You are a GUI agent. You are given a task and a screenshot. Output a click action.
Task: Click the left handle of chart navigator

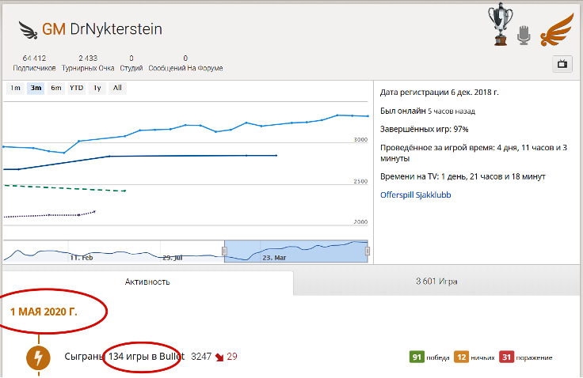click(x=224, y=251)
